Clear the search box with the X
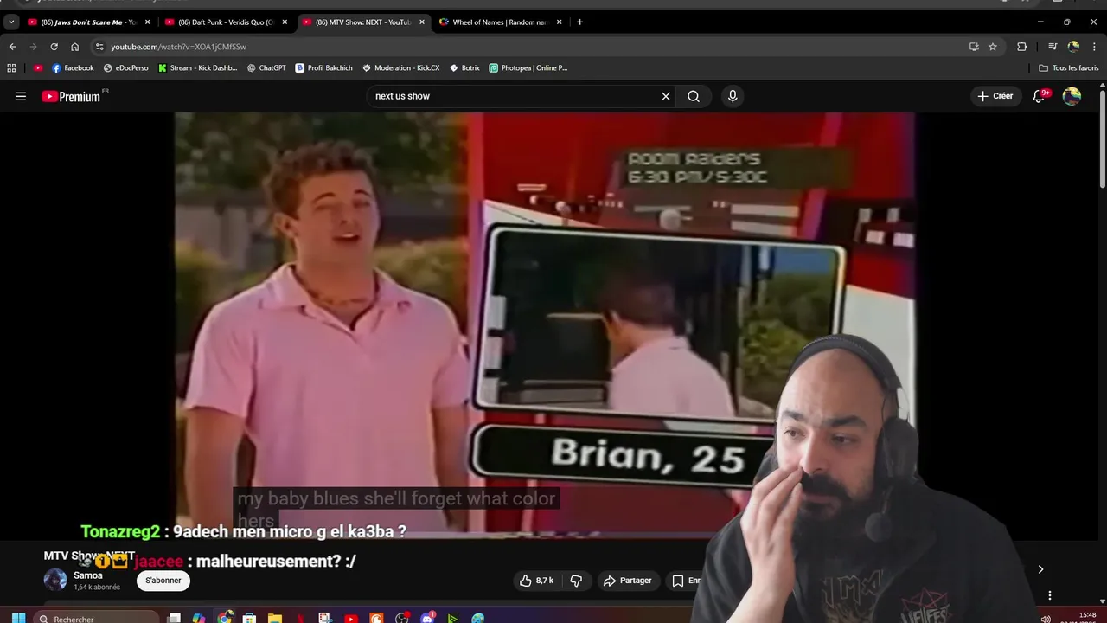The height and width of the screenshot is (623, 1107). pos(666,96)
